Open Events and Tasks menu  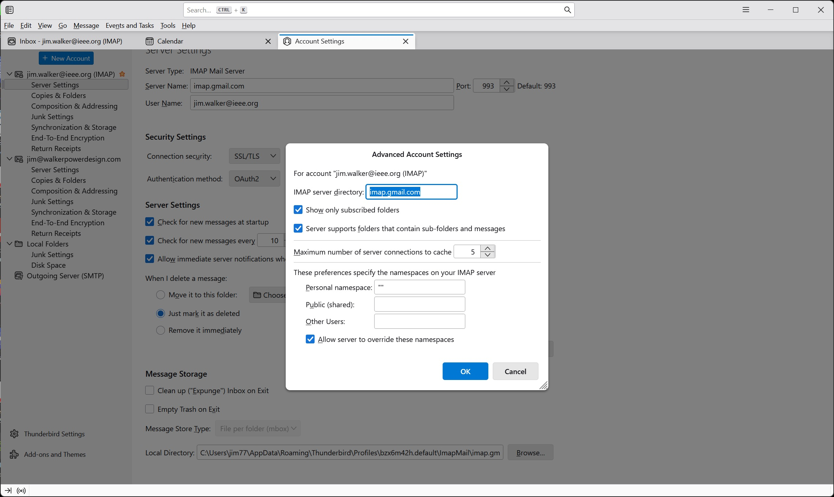tap(129, 26)
